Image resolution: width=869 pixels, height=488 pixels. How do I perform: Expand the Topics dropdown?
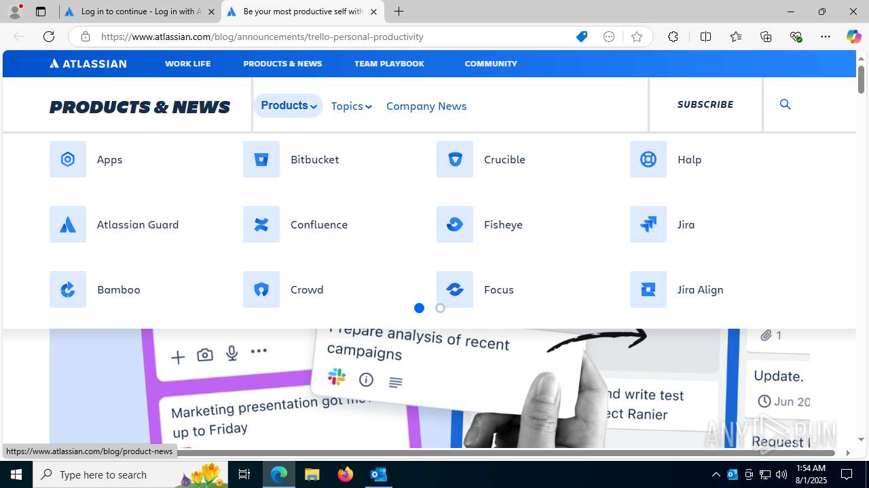(352, 106)
